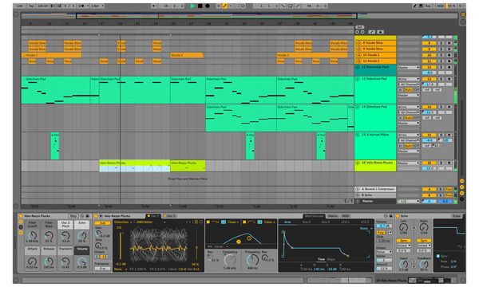Save the Velo-Rezos Plucks rack preset disk icon
479x287 pixels.
point(87,216)
